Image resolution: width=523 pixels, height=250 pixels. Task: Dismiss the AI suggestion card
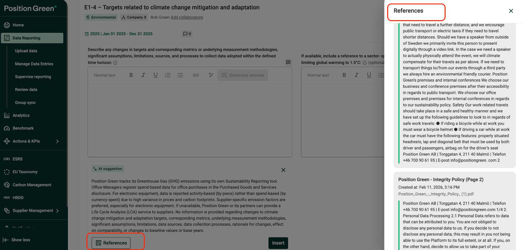coord(283,170)
